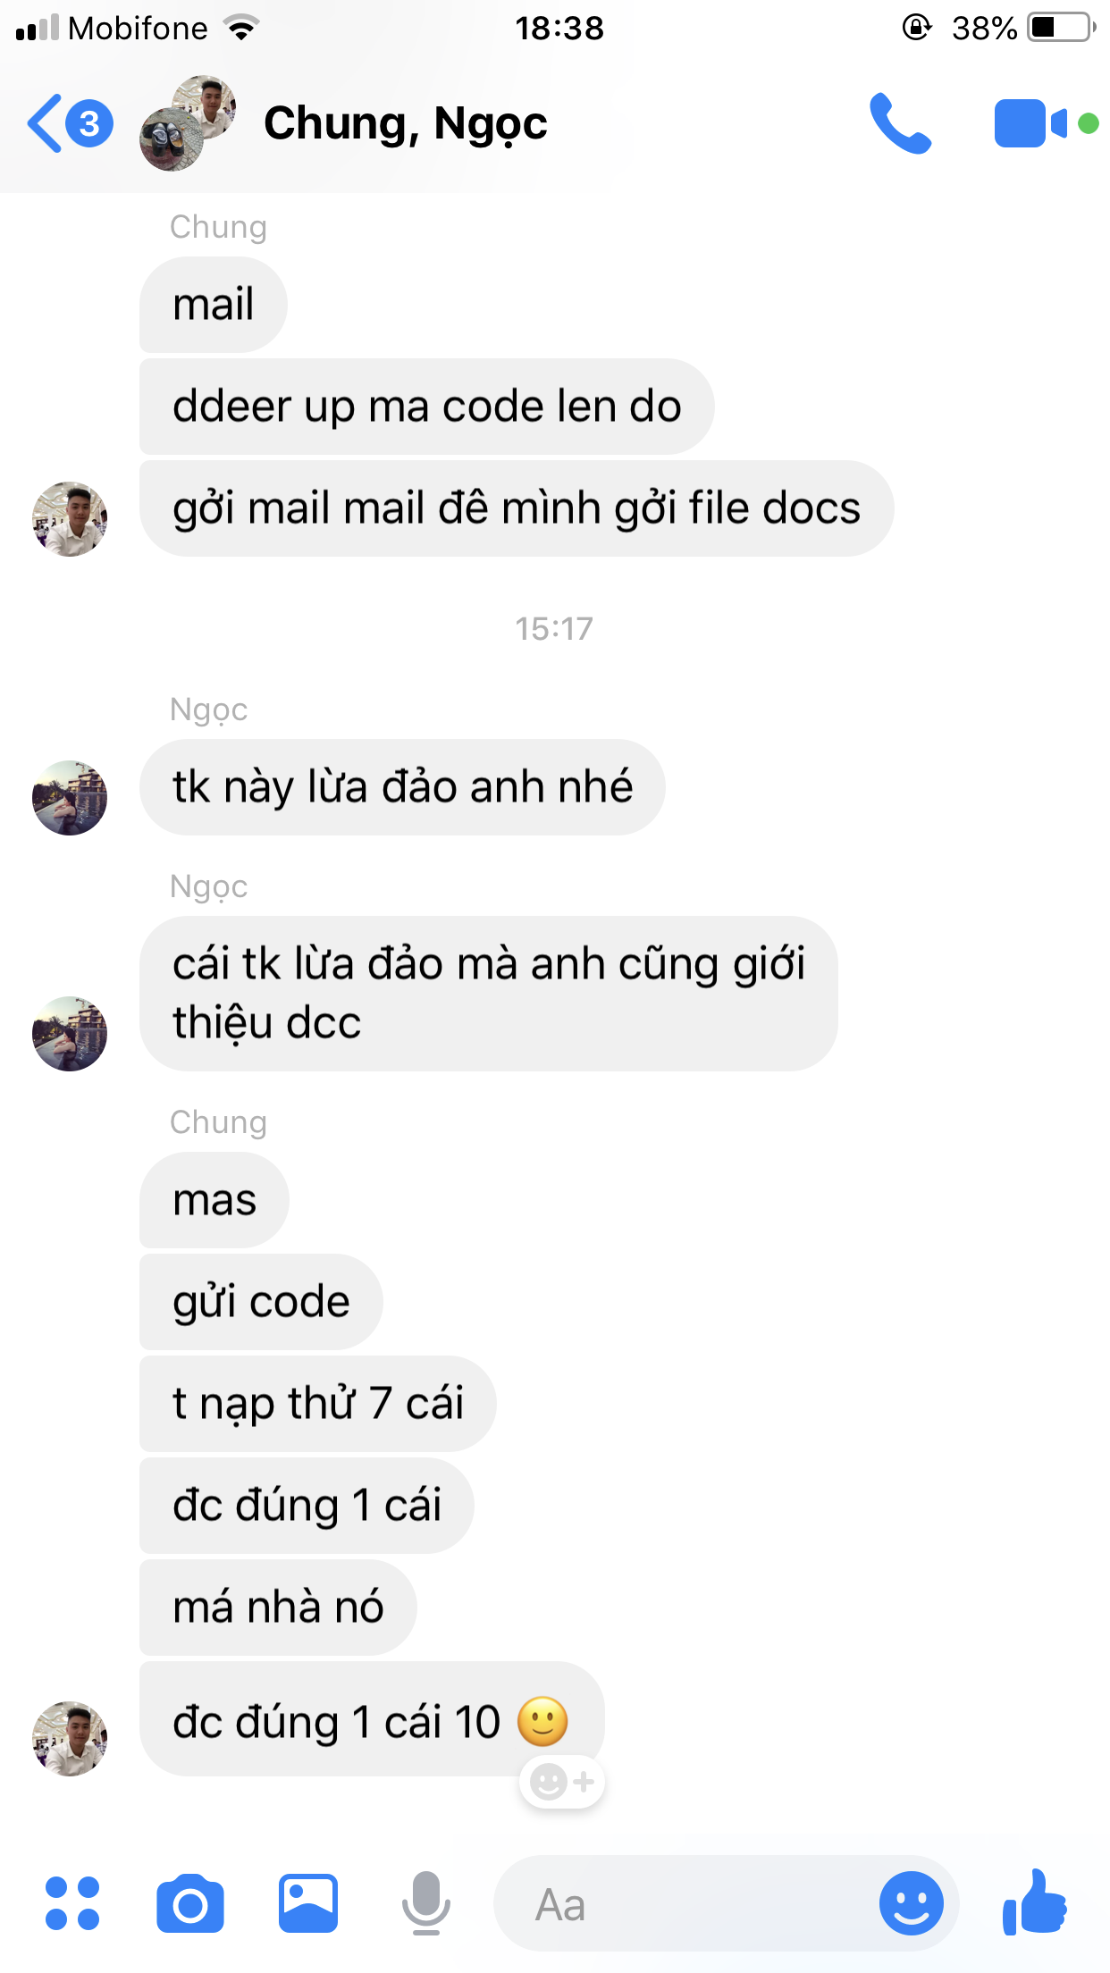Open the photo gallery picker icon
The image size is (1110, 1973).
[x=307, y=1903]
